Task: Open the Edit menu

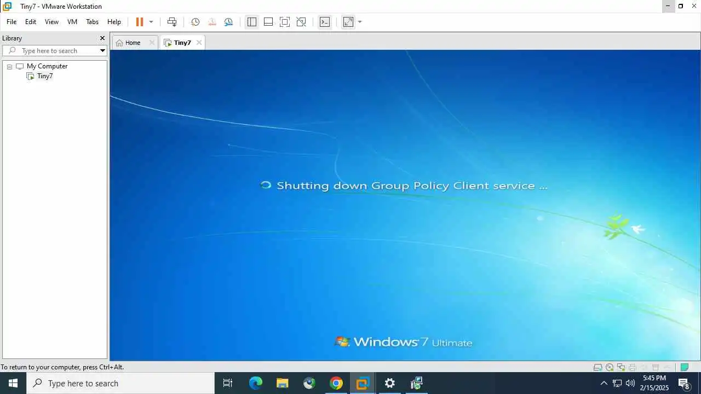Action: [31, 22]
